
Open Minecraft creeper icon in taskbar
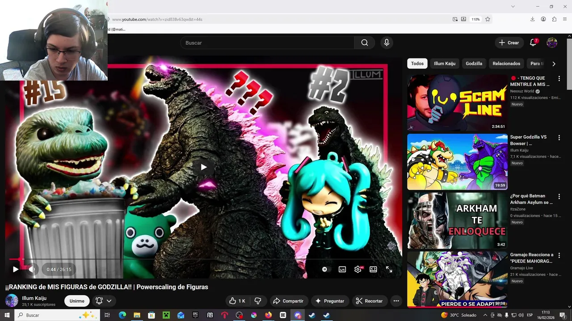166,315
